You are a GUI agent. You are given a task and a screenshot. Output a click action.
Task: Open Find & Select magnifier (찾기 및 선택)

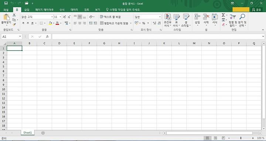click(x=242, y=20)
